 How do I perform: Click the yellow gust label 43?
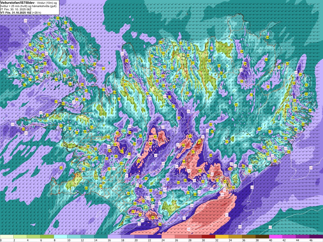pyautogui.click(x=190, y=136)
